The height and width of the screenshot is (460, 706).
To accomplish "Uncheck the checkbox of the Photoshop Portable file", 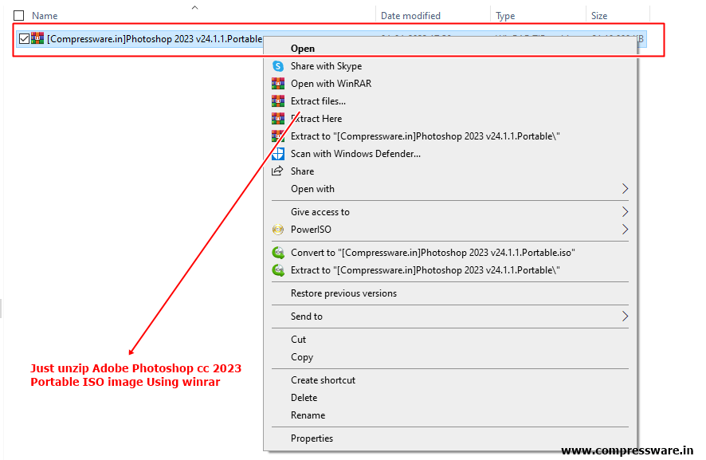I will [25, 39].
